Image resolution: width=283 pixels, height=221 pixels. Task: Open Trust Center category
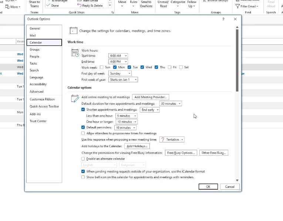(x=44, y=121)
